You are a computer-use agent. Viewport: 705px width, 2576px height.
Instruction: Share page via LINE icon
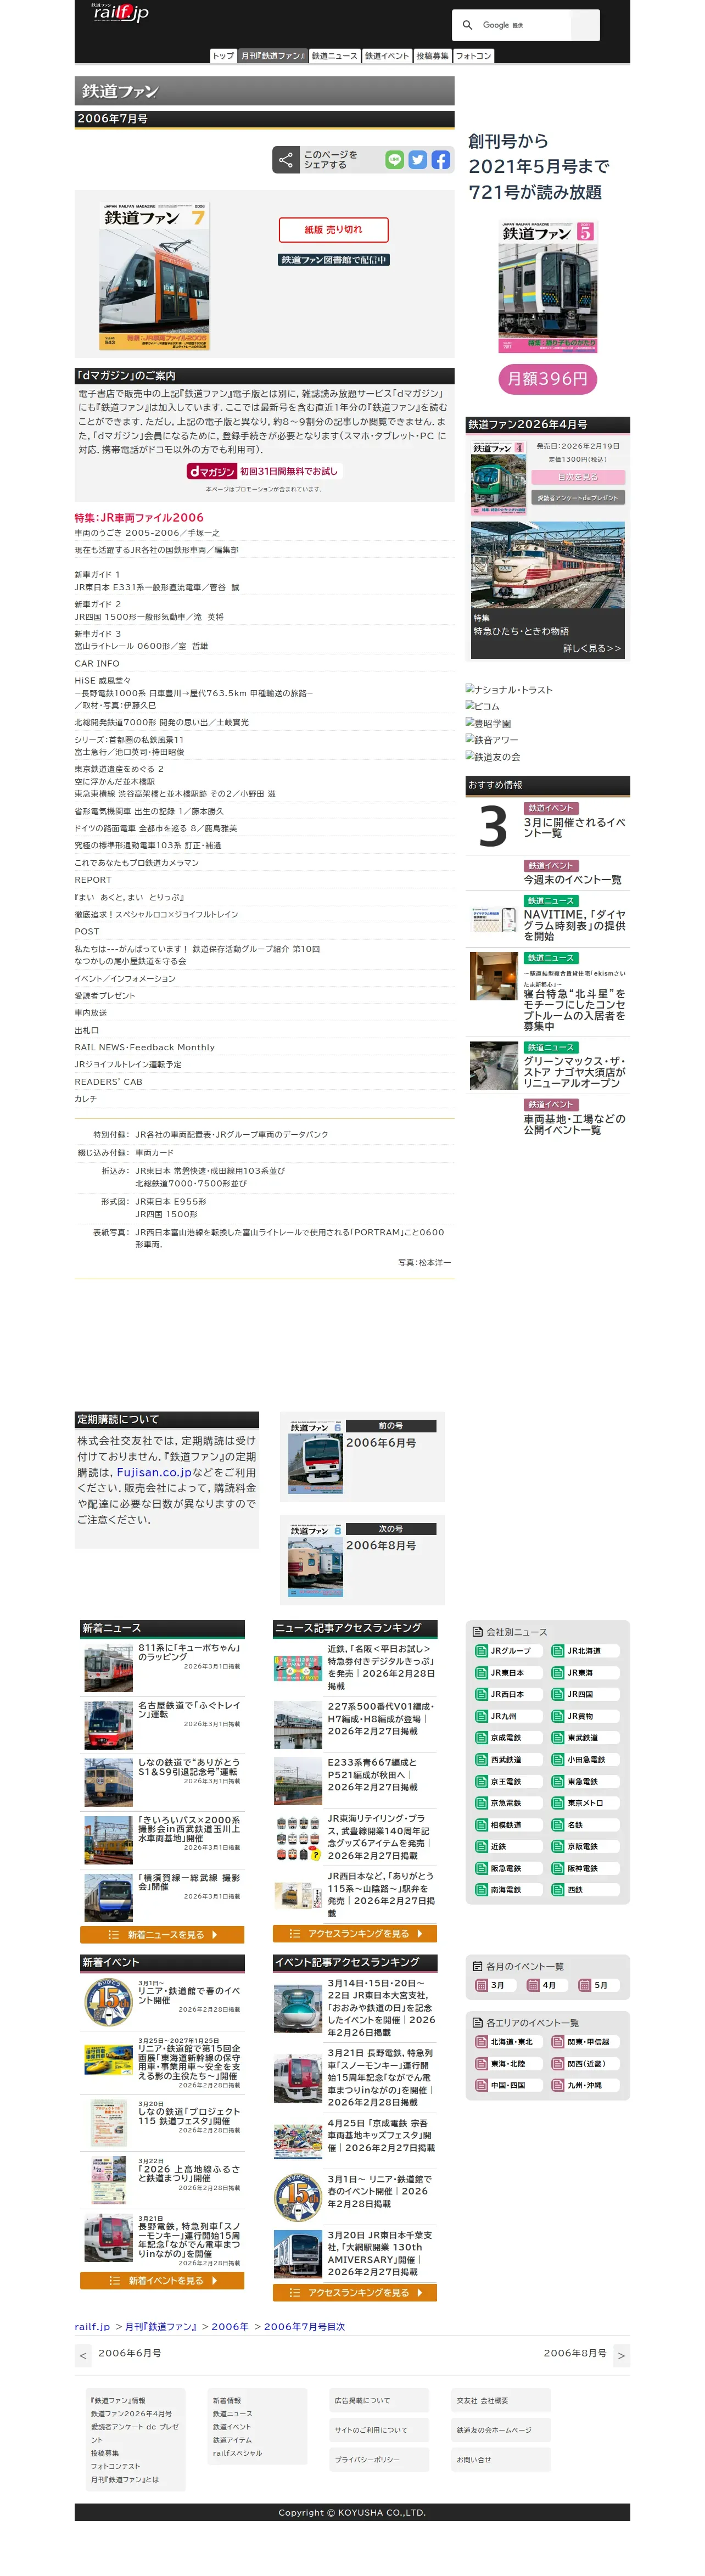click(x=395, y=160)
